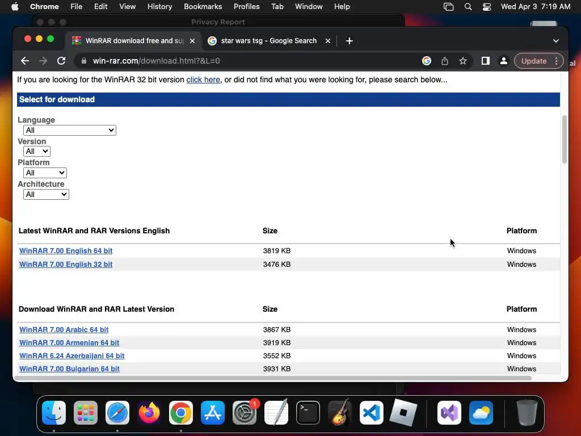The height and width of the screenshot is (436, 581).
Task: Open Google icon in address bar
Action: point(427,61)
